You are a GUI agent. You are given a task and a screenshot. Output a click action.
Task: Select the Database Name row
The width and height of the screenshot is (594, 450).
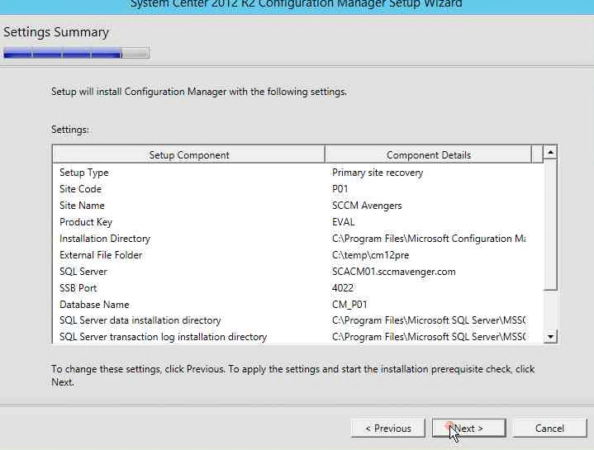[x=297, y=305]
